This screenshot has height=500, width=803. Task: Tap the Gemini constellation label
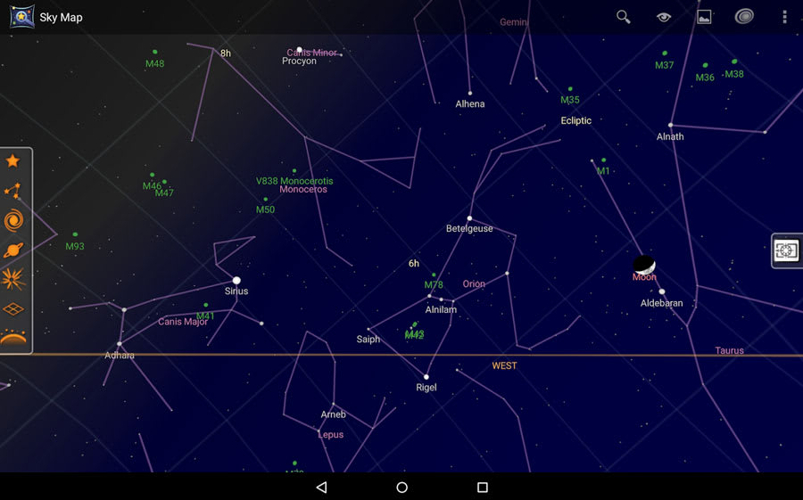513,22
